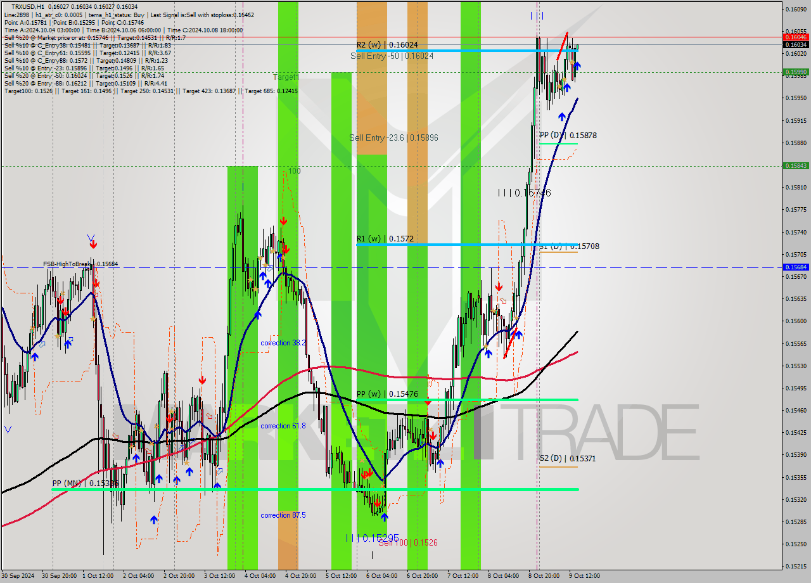811x583 pixels.
Task: Click the '30 Sep 2024' date on the time axis
Action: [18, 576]
